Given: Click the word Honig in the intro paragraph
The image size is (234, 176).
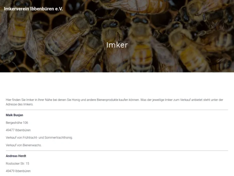Looking at the screenshot, I should (76, 100).
